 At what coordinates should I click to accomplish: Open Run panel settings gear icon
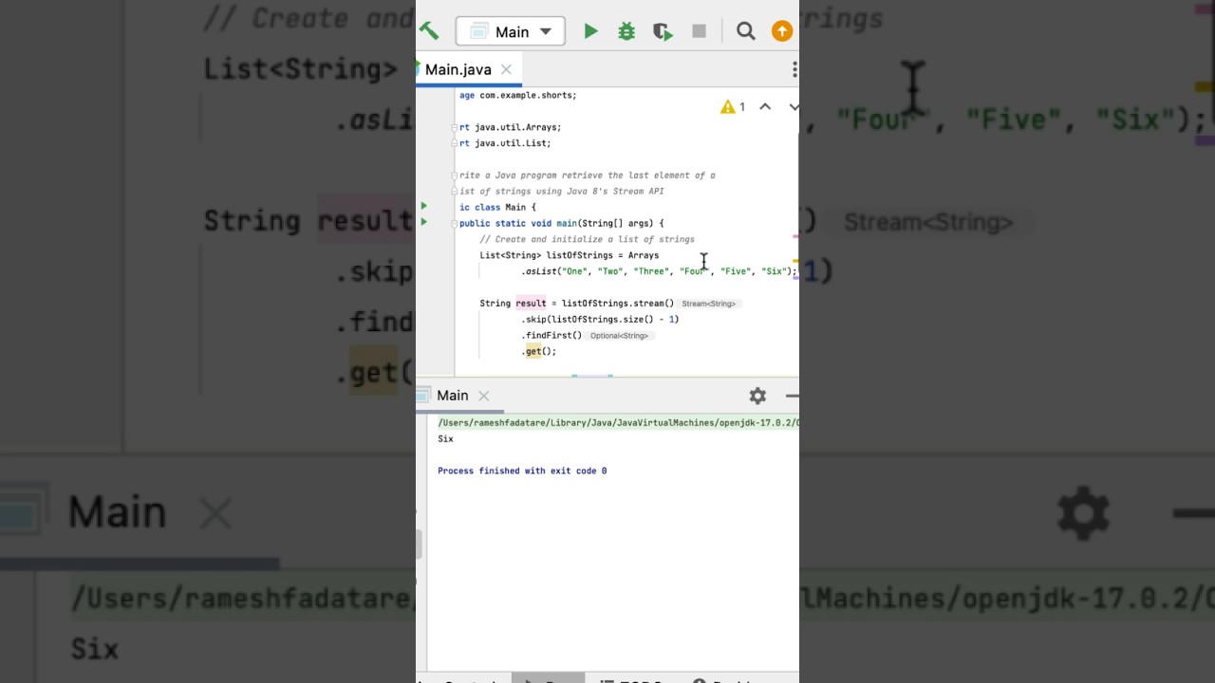click(757, 396)
